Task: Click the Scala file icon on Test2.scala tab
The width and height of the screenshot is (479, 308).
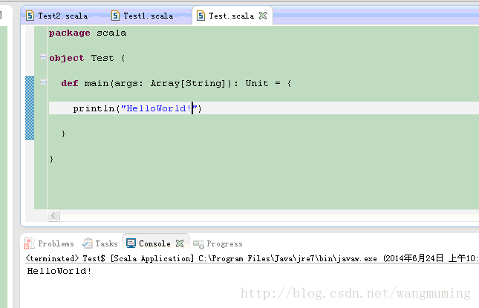Action: click(30, 16)
